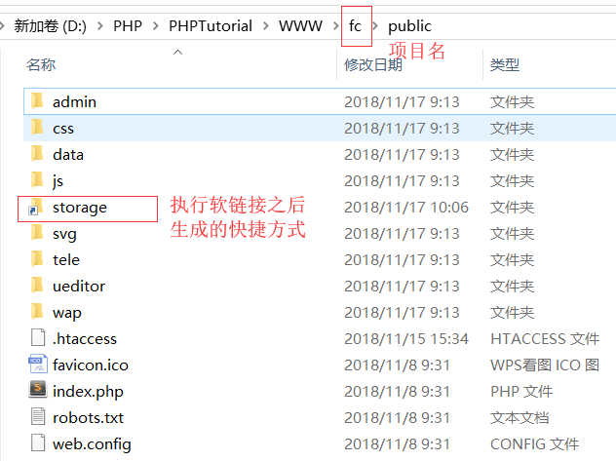Navigate to PHP folder in address bar
Image resolution: width=616 pixels, height=461 pixels.
tap(128, 26)
